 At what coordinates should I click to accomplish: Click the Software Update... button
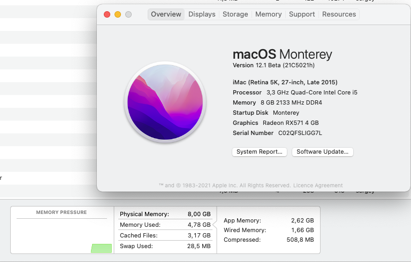click(x=322, y=152)
